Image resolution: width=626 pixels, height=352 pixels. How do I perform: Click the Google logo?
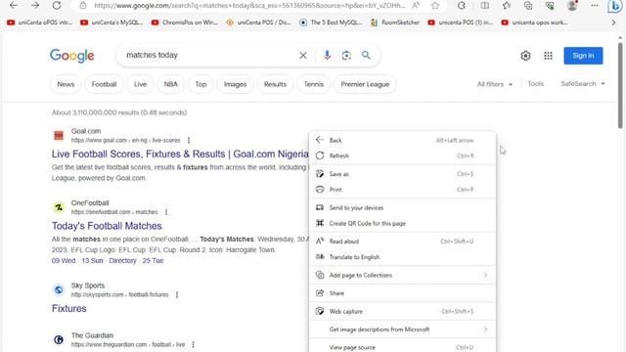[72, 56]
